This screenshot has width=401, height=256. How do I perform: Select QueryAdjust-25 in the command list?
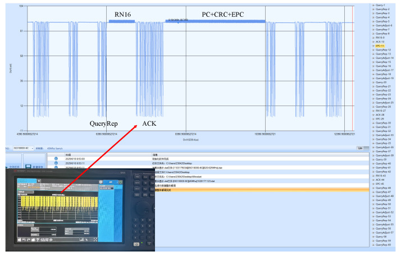(385, 103)
